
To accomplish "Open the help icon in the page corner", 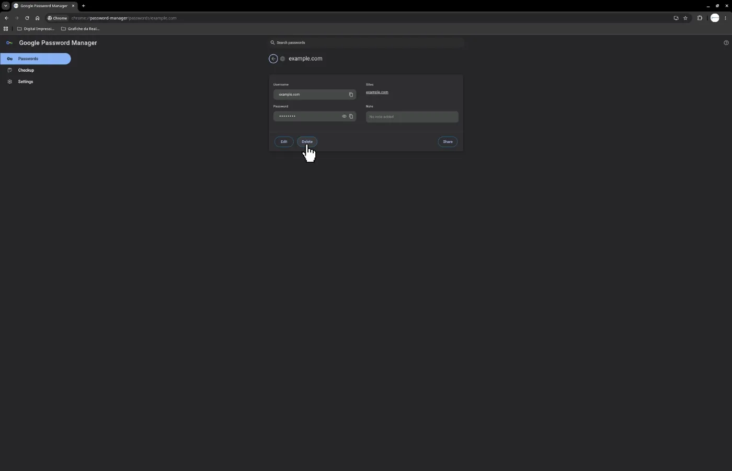I will [x=726, y=43].
